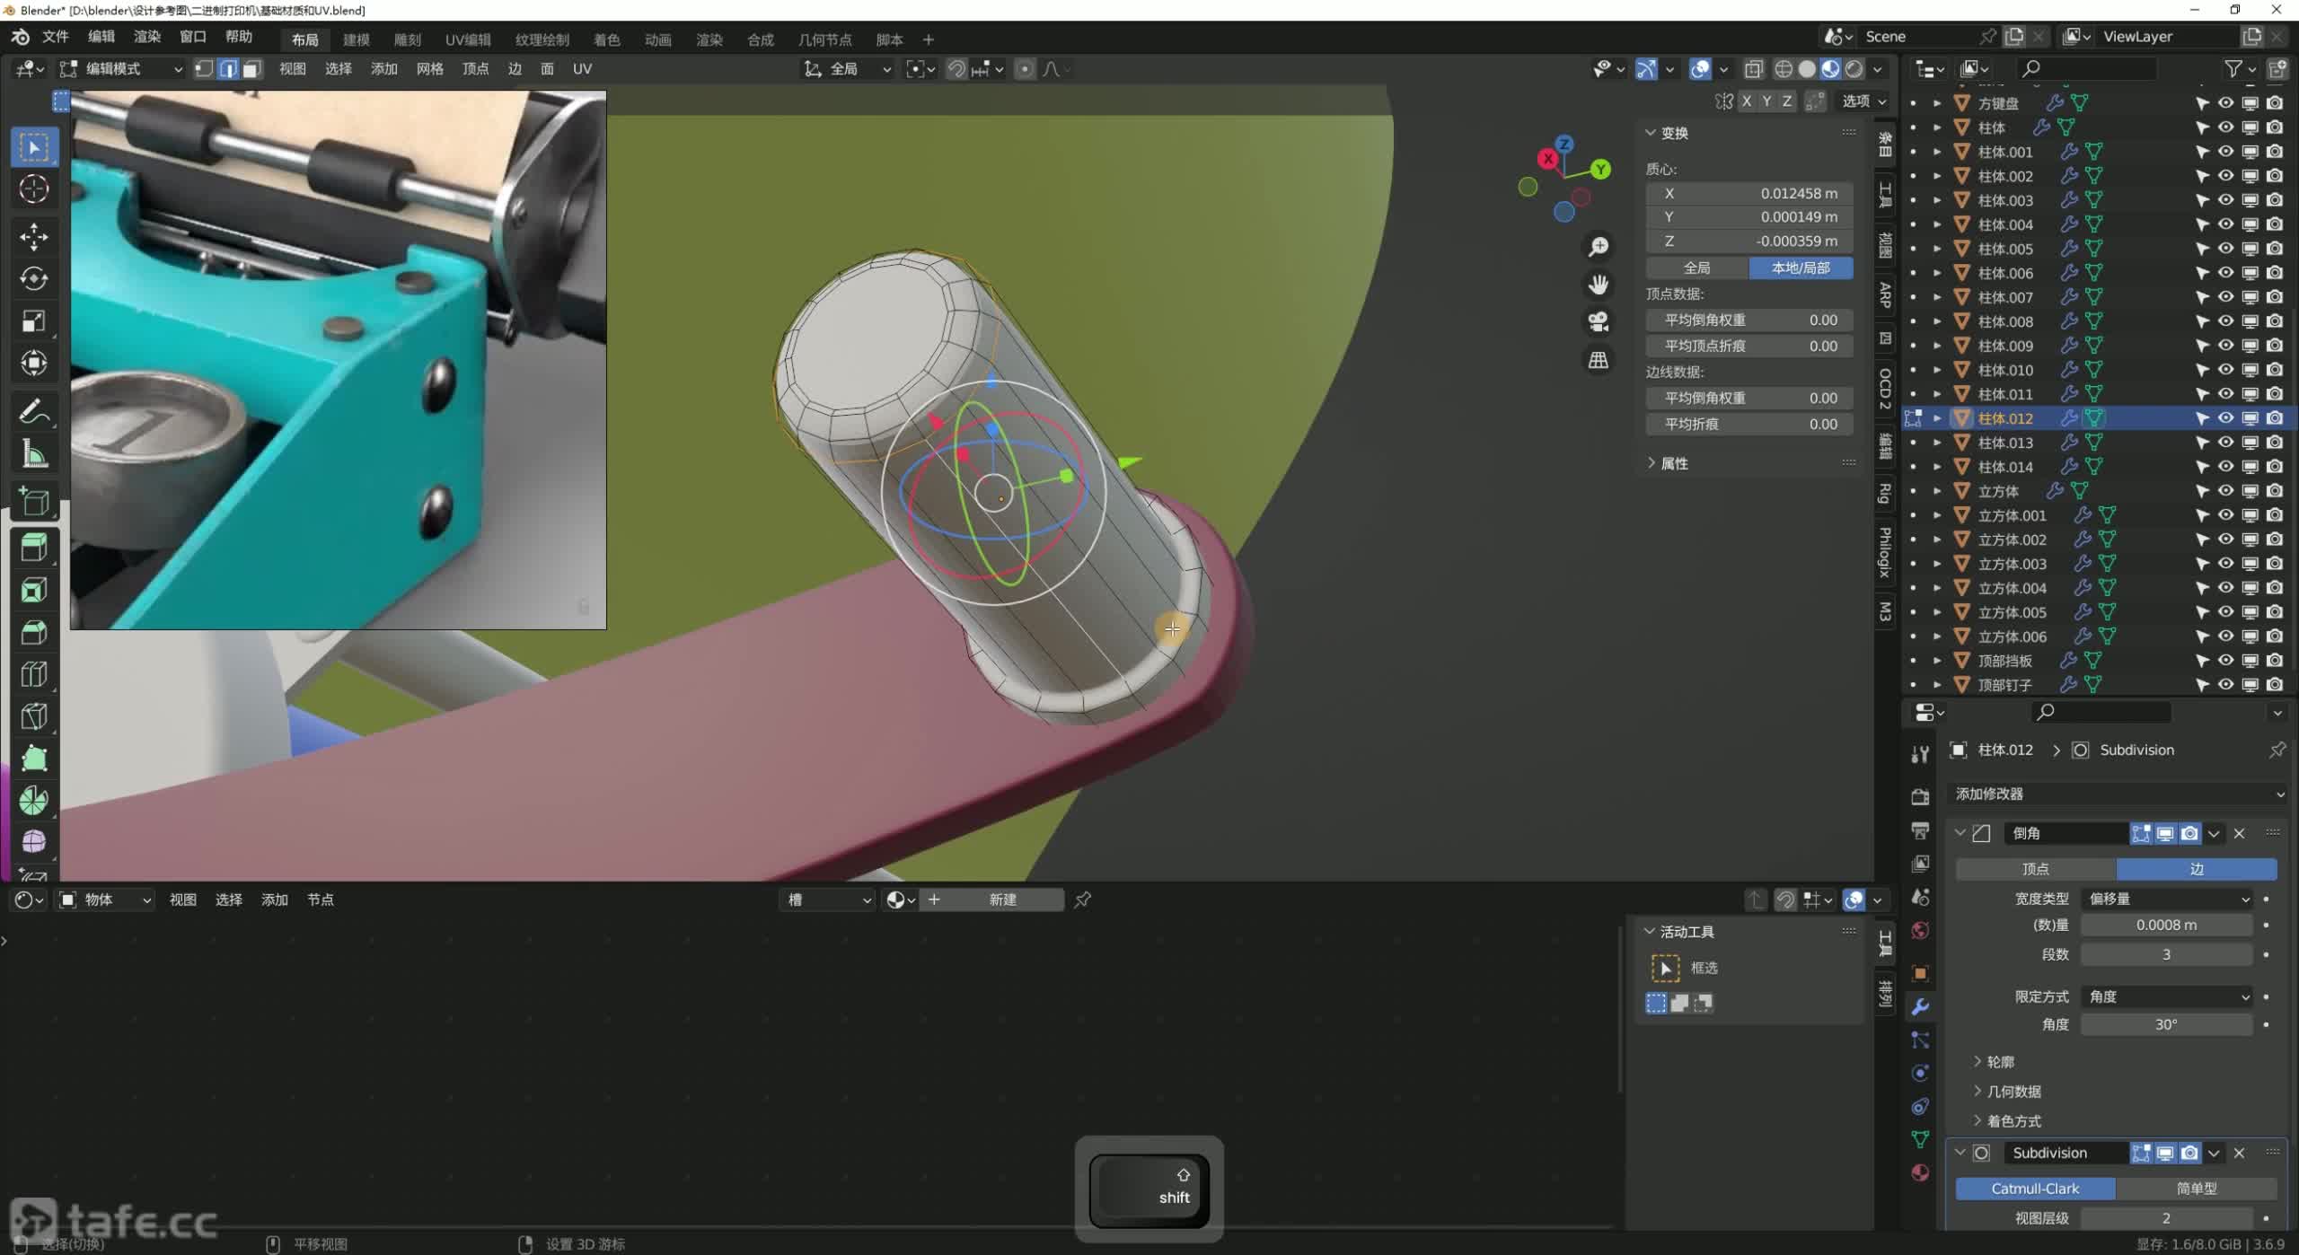Select 简单型 subdivision type

(2196, 1189)
